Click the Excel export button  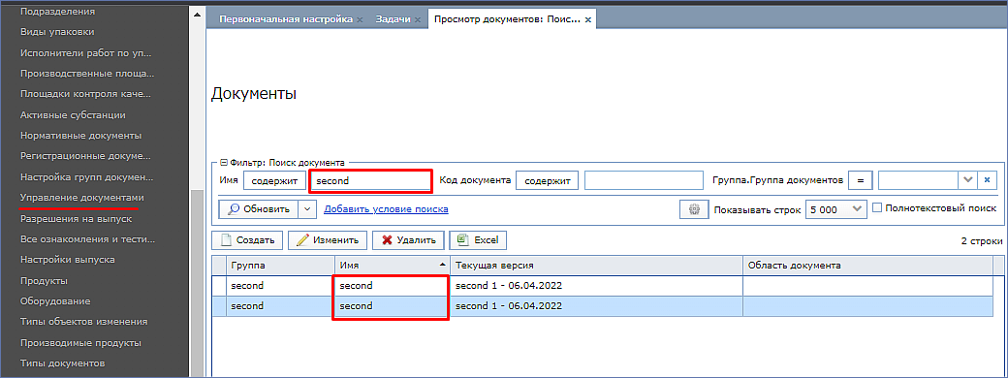click(x=478, y=239)
